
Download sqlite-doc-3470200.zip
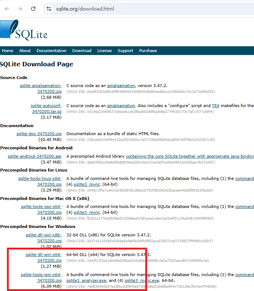(39, 134)
